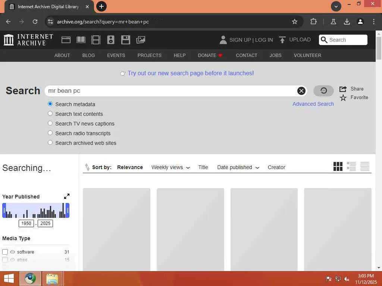Image resolution: width=382 pixels, height=286 pixels.
Task: Click SIGN UP | LOG IN link
Action: click(251, 40)
